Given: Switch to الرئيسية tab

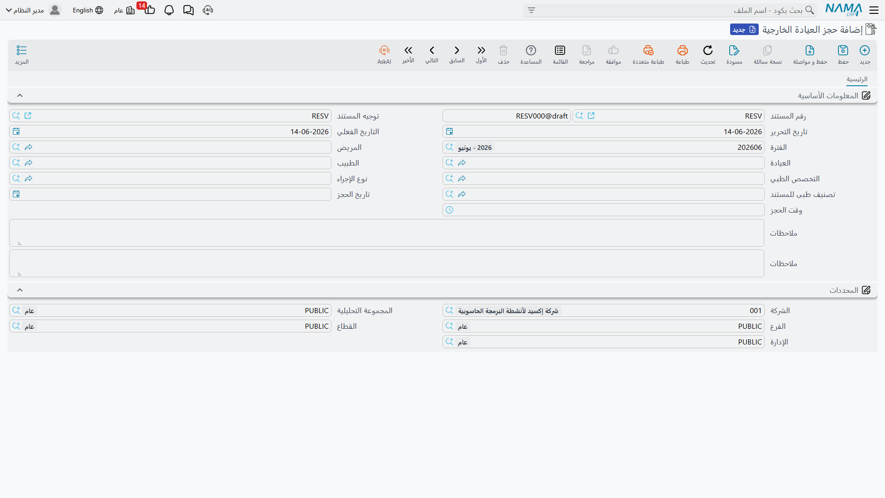Looking at the screenshot, I should pos(857,79).
